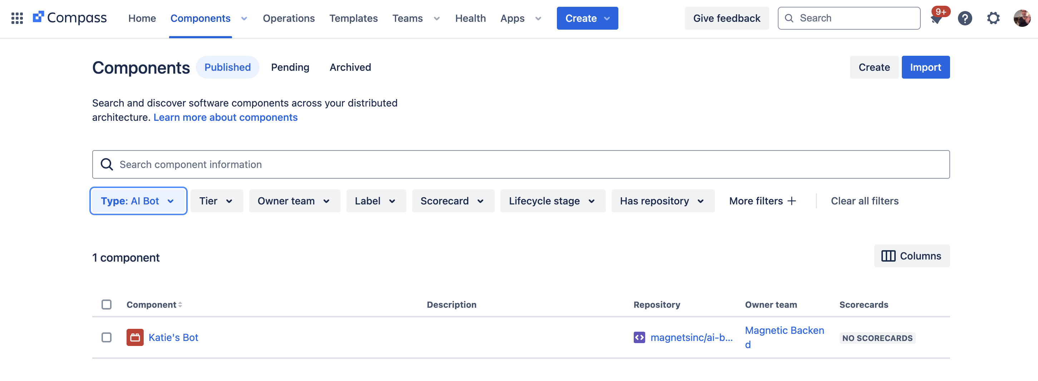Go to the Home nav item

[142, 18]
